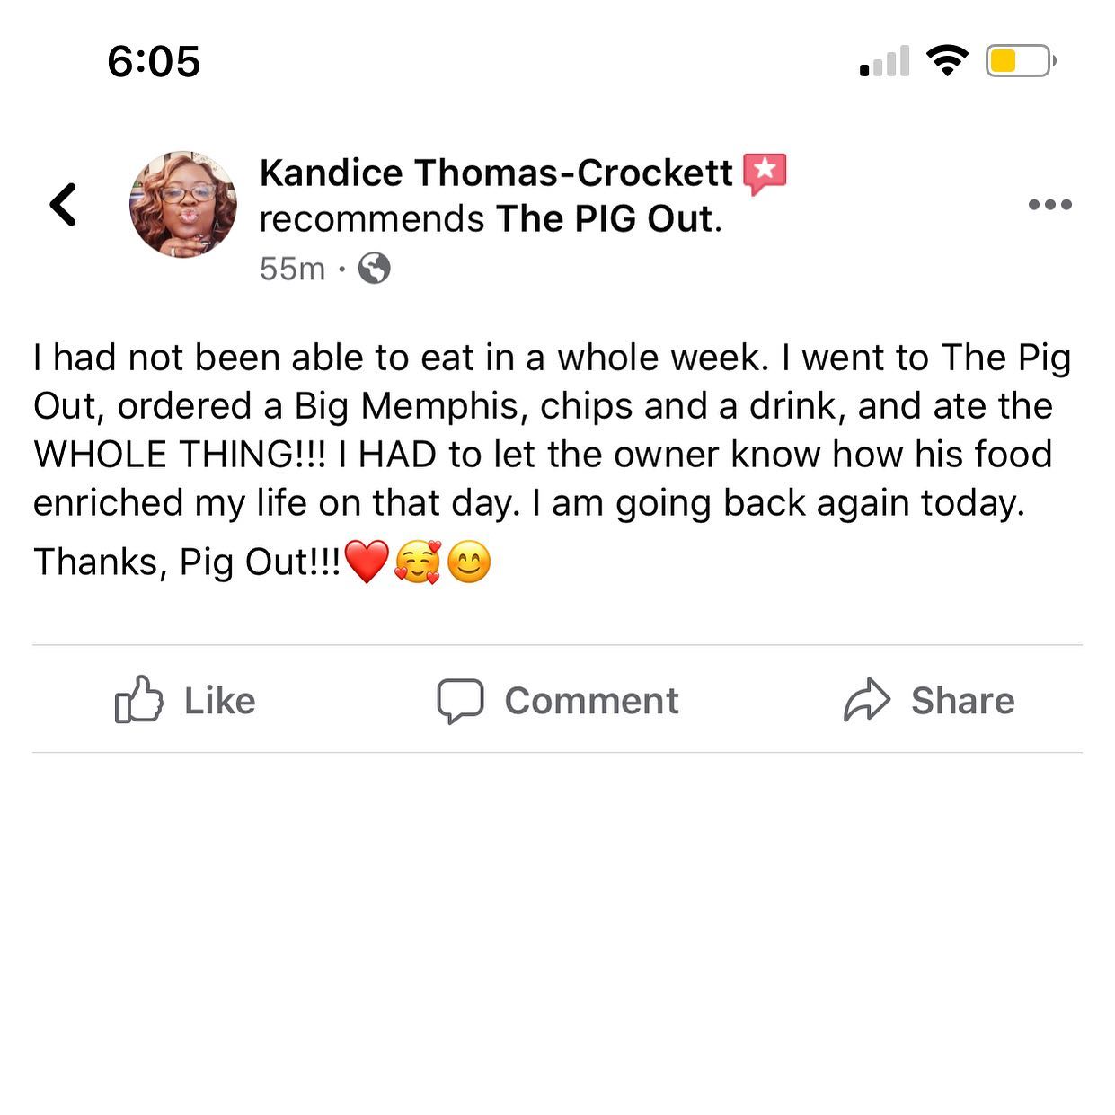Tap the review text body
The width and height of the screenshot is (1115, 1115).
[x=553, y=460]
